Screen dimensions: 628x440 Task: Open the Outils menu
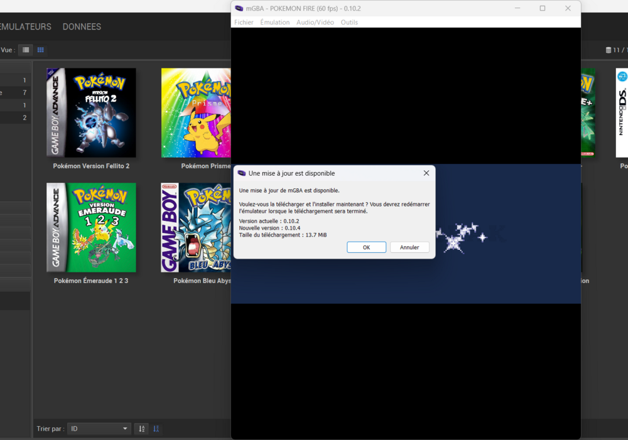coord(349,22)
